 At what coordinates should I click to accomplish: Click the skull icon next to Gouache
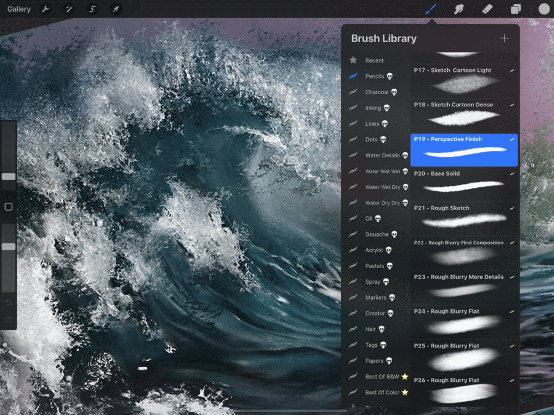[x=394, y=234]
